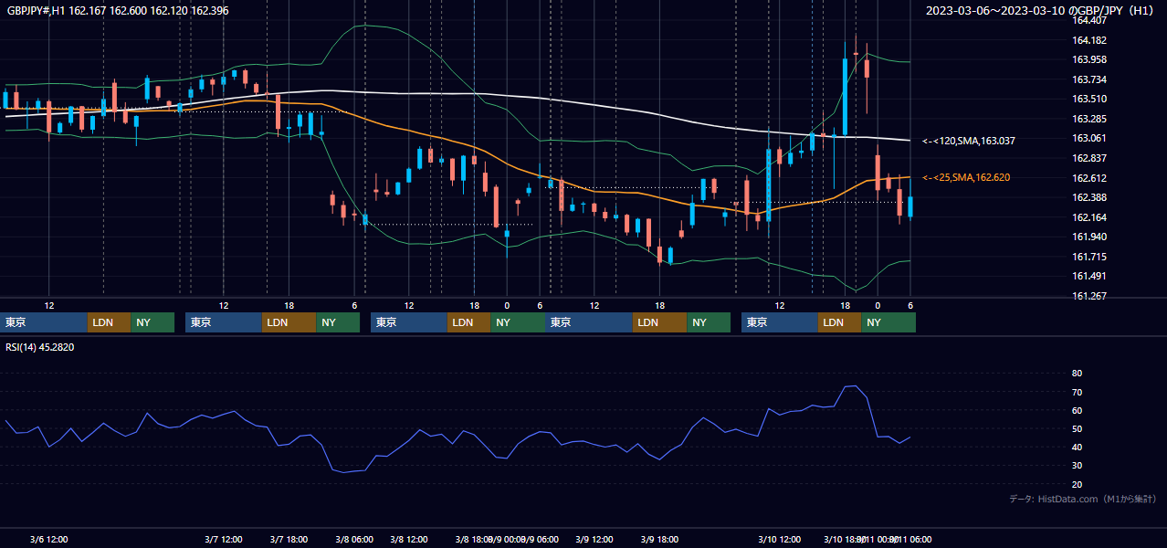Choose the 162.164 price level label
The width and height of the screenshot is (1167, 548).
pyautogui.click(x=1088, y=217)
